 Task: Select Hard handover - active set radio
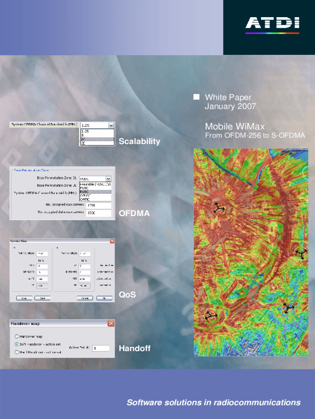coord(16,352)
